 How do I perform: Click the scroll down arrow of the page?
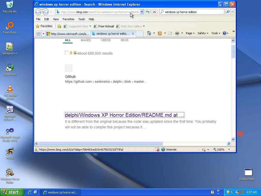pyautogui.click(x=233, y=139)
